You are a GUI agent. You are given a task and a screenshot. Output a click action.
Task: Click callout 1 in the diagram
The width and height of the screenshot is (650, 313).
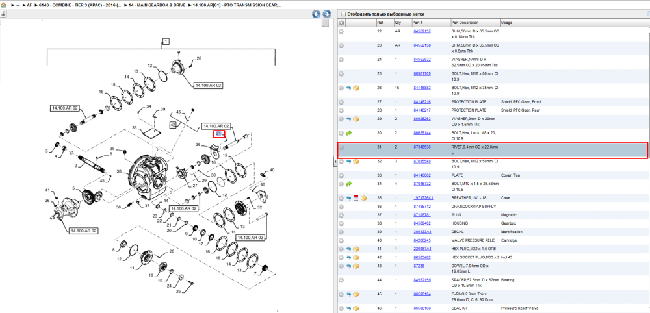click(x=165, y=41)
